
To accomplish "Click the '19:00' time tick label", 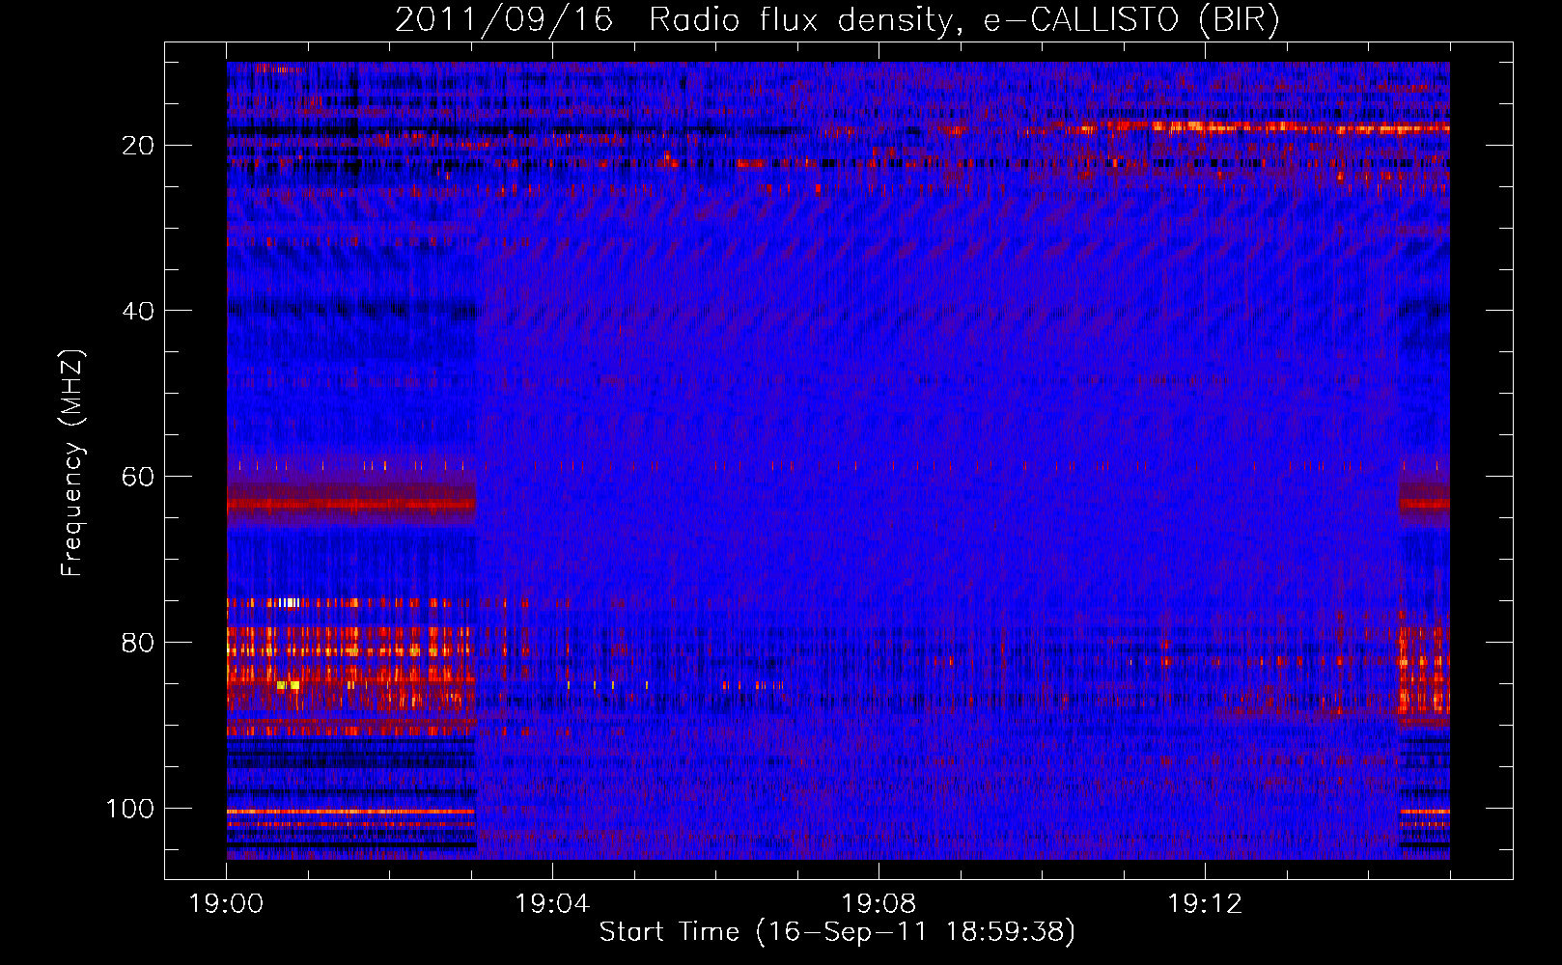I will tap(226, 904).
